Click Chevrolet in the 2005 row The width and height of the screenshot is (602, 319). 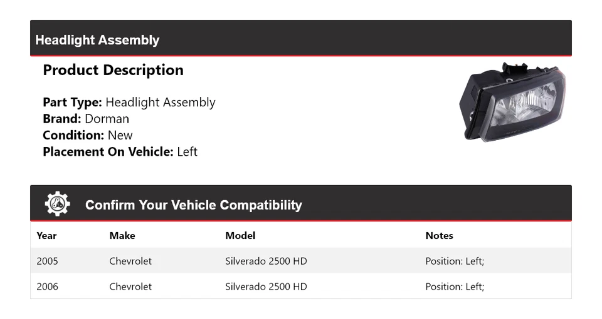[130, 261]
